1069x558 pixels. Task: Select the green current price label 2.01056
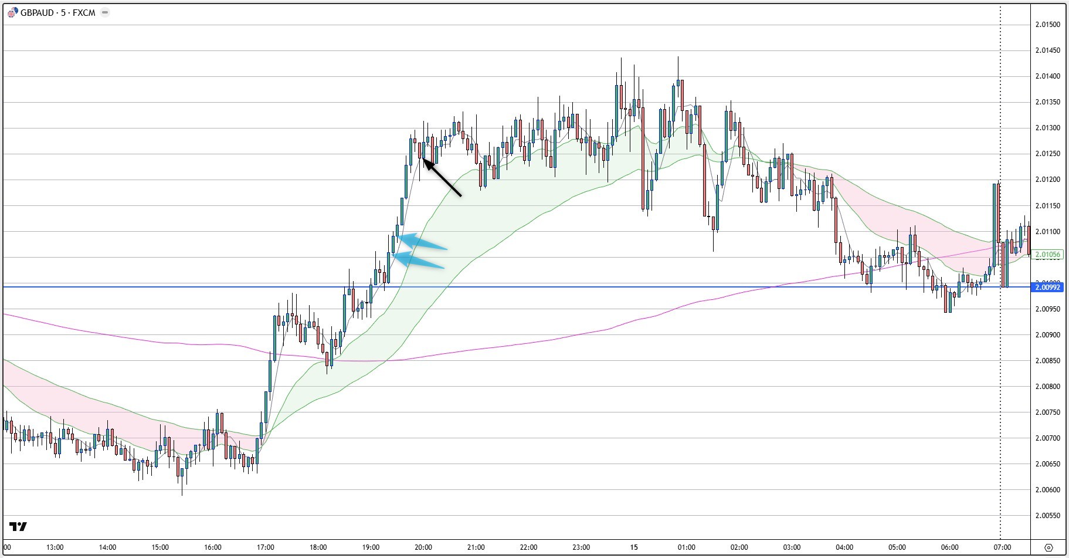point(1047,255)
